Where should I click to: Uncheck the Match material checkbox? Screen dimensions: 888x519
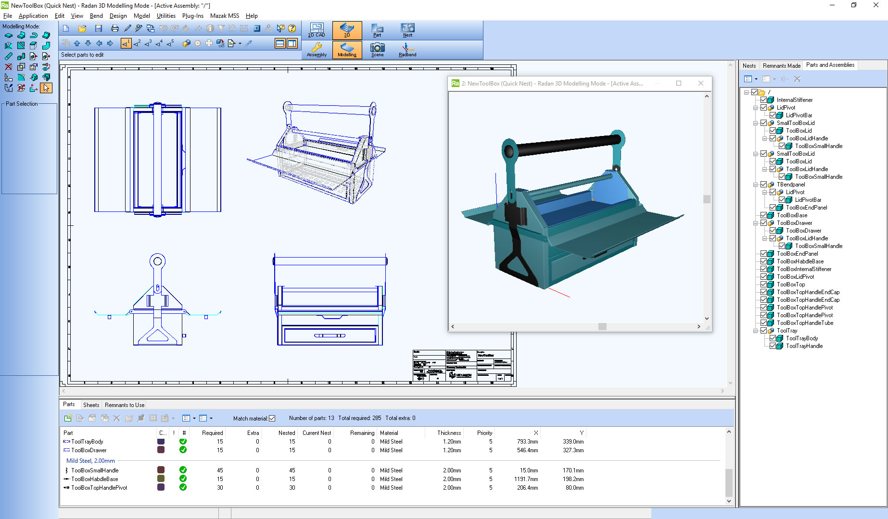(272, 419)
